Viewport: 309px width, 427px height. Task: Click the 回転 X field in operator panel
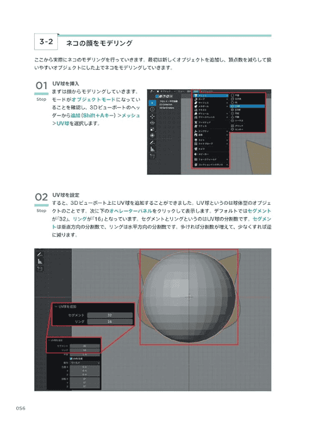tap(84, 379)
